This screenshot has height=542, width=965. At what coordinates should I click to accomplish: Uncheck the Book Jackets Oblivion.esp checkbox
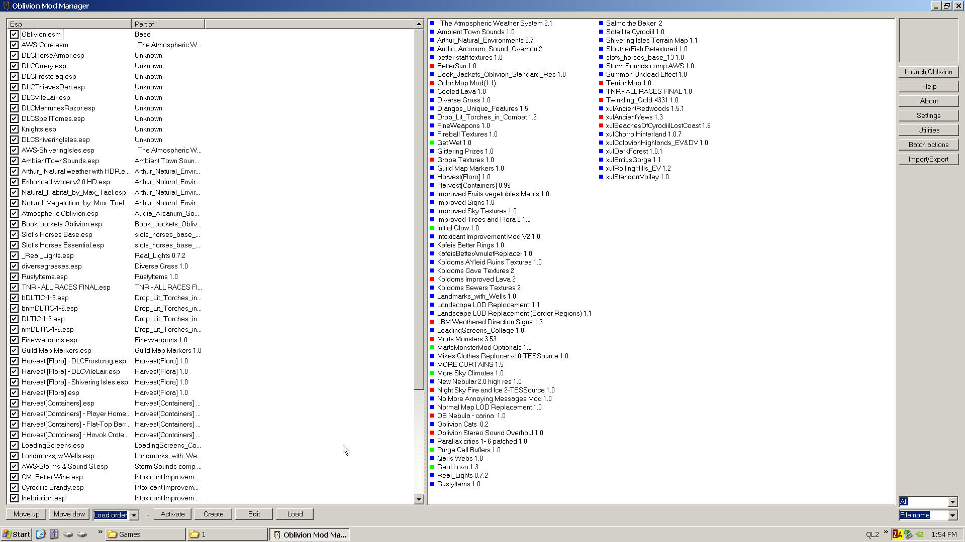click(x=14, y=224)
